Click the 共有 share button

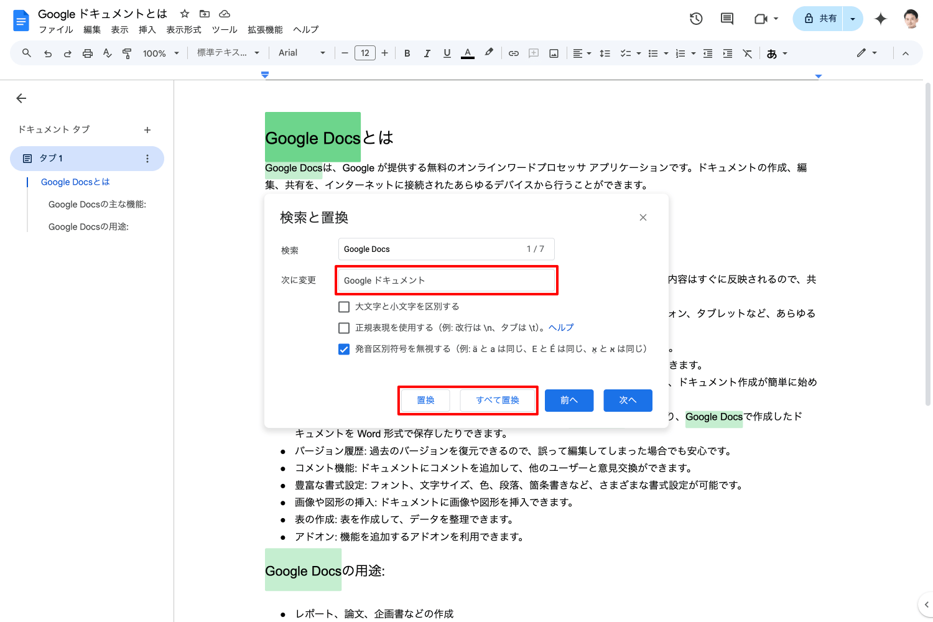(x=819, y=19)
